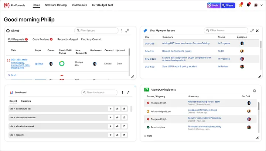Open InfraBudget Tool from navigation
Image resolution: width=266 pixels, height=151 pixels.
pyautogui.click(x=102, y=5)
